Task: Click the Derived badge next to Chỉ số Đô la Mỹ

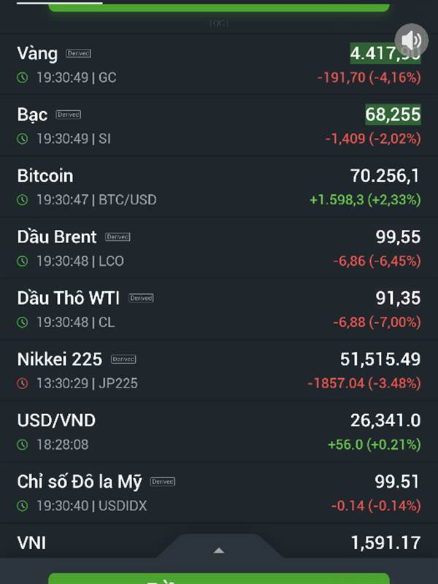Action: coord(162,481)
